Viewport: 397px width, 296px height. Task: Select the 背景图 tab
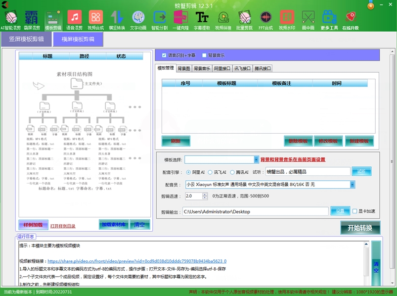point(184,68)
